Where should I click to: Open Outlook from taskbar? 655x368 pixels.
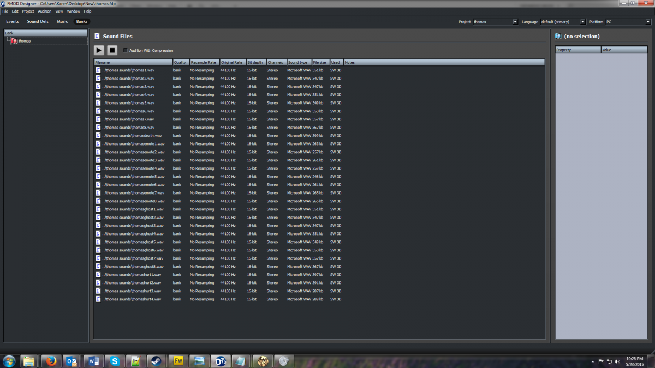[x=72, y=361]
